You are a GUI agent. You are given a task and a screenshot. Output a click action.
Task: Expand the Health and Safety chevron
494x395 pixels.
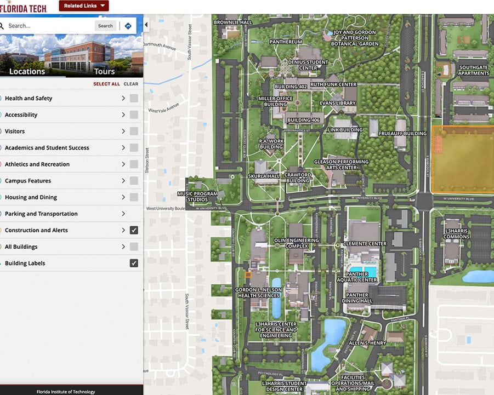click(x=123, y=98)
